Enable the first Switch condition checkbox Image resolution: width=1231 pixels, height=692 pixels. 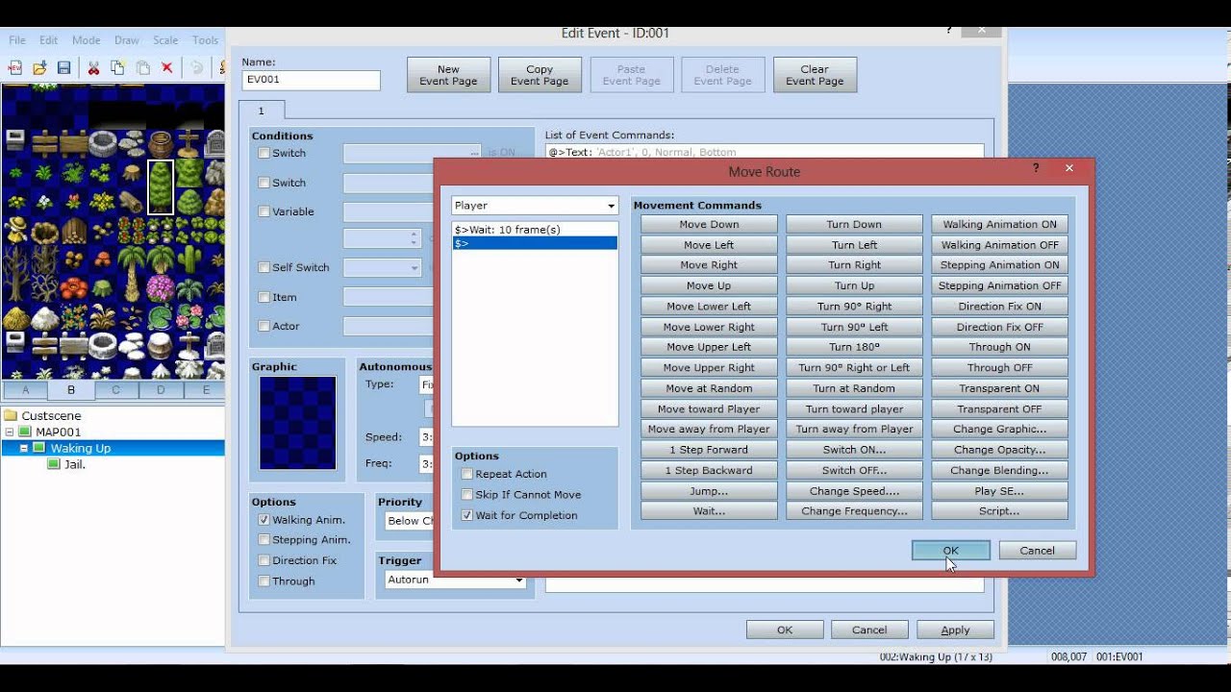(x=264, y=153)
